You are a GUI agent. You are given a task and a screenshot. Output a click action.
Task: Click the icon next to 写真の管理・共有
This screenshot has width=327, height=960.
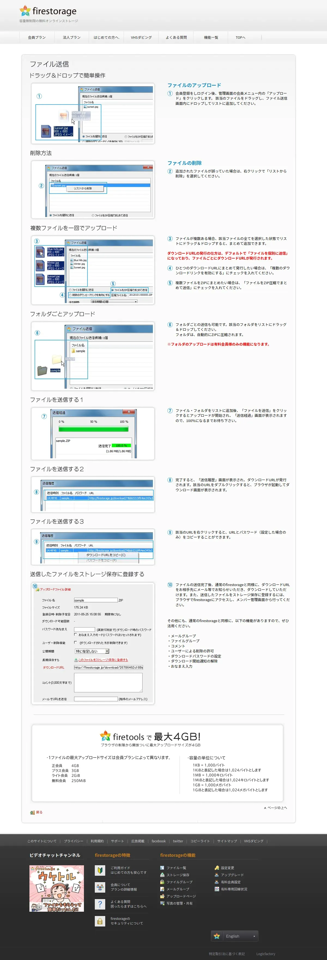pyautogui.click(x=162, y=903)
